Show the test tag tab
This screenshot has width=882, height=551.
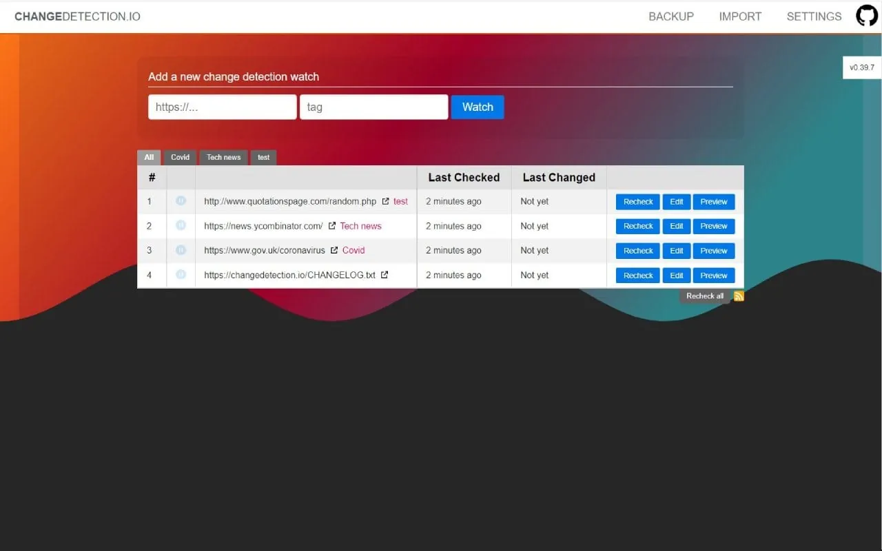coord(263,158)
